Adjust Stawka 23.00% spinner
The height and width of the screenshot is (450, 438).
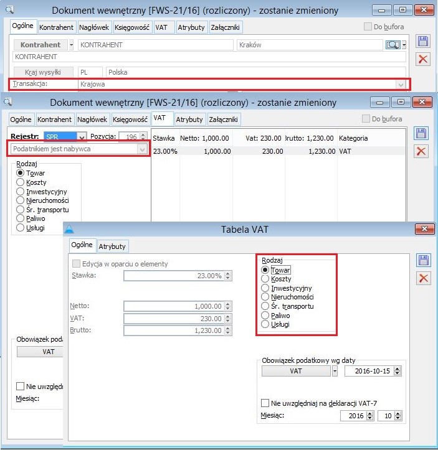coord(228,276)
